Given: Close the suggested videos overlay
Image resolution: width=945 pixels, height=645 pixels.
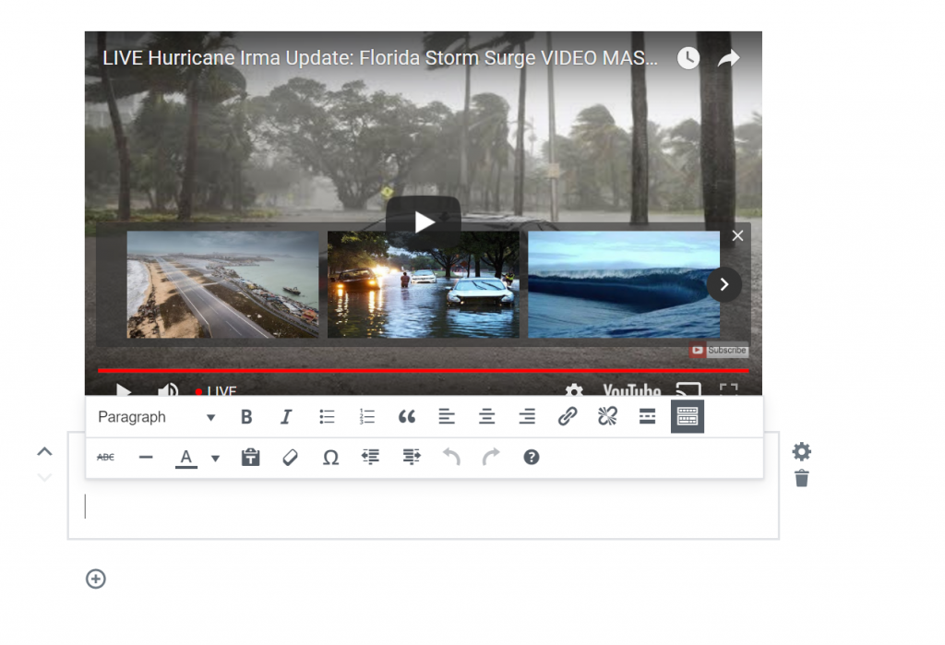Looking at the screenshot, I should [x=737, y=235].
